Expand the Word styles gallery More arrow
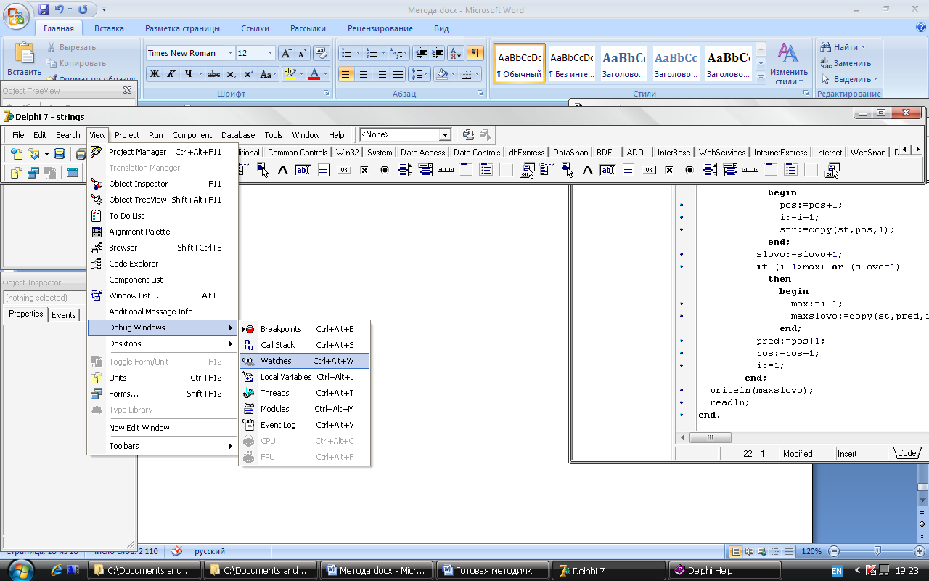The image size is (929, 581). [x=761, y=78]
